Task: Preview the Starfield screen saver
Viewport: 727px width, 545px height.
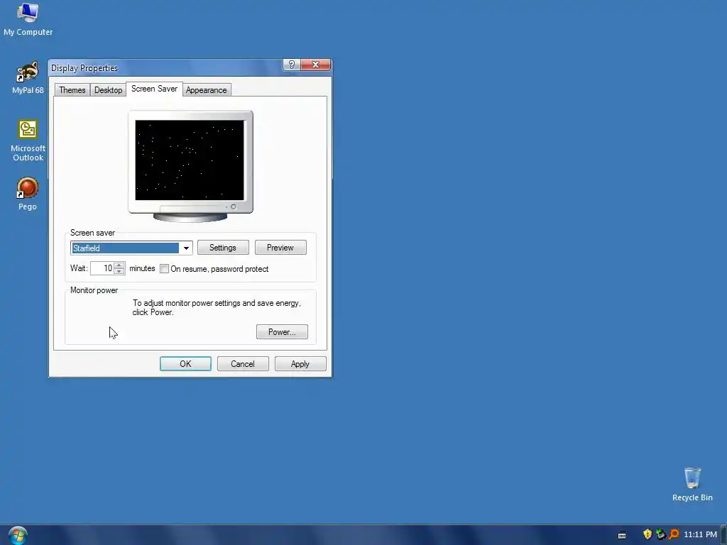Action: tap(280, 248)
